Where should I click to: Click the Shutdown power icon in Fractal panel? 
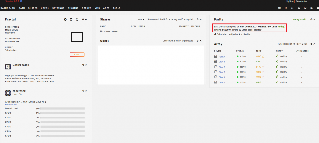coord(77,19)
